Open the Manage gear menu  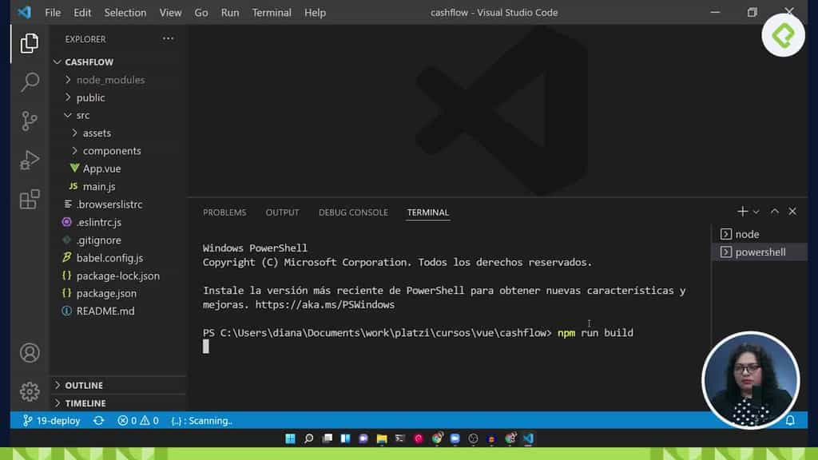tap(30, 391)
